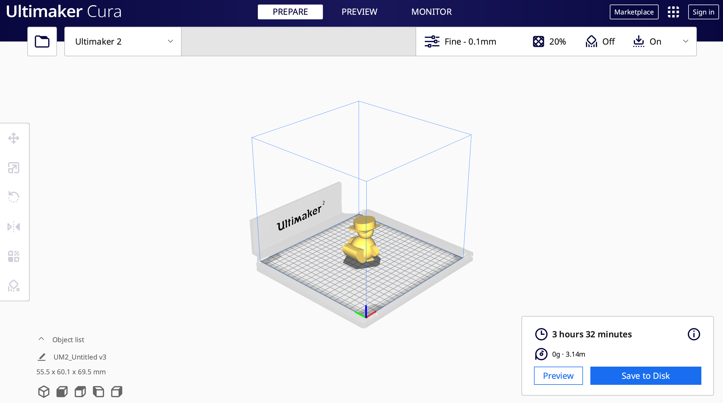Open the Ultimaker 2 printer dropdown
This screenshot has width=723, height=403.
click(x=123, y=41)
